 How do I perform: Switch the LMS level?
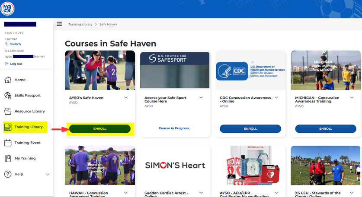point(15,44)
